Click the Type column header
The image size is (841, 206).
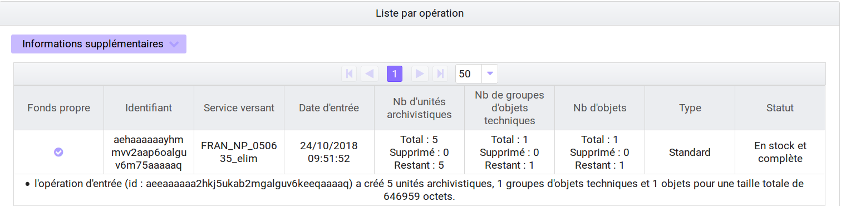(690, 108)
